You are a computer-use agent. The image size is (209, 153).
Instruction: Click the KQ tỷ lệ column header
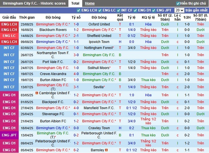(x=148, y=17)
